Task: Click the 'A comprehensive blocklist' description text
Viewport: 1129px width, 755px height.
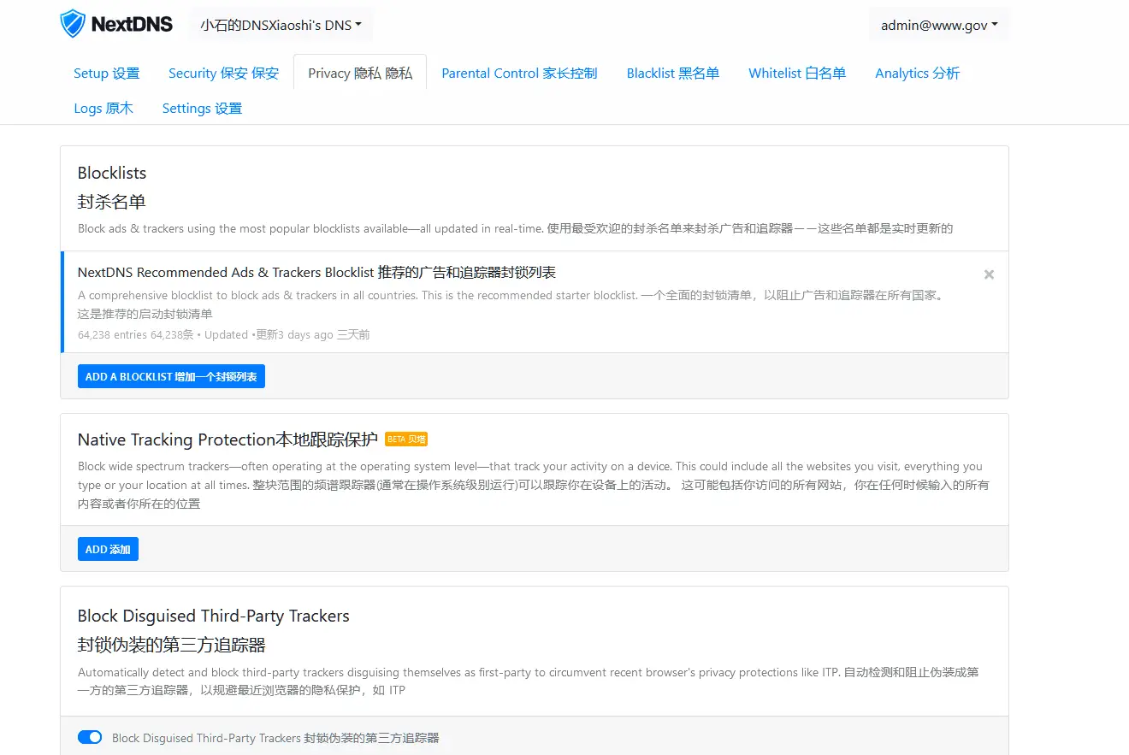Action: [x=511, y=304]
